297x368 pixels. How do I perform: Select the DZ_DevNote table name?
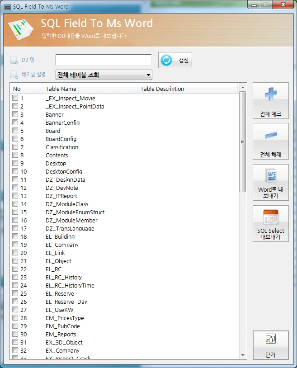(x=62, y=188)
